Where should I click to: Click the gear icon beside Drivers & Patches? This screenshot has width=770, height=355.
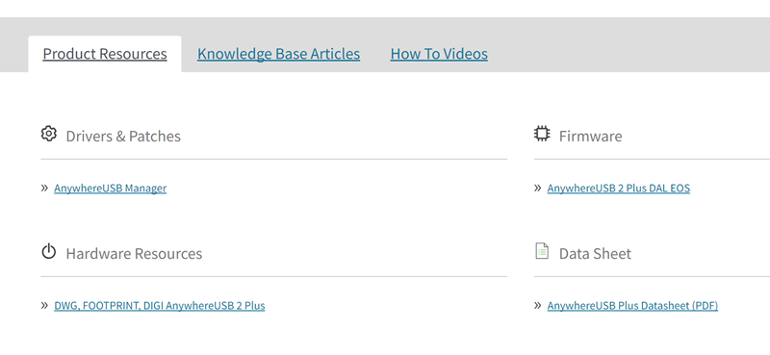pyautogui.click(x=49, y=134)
